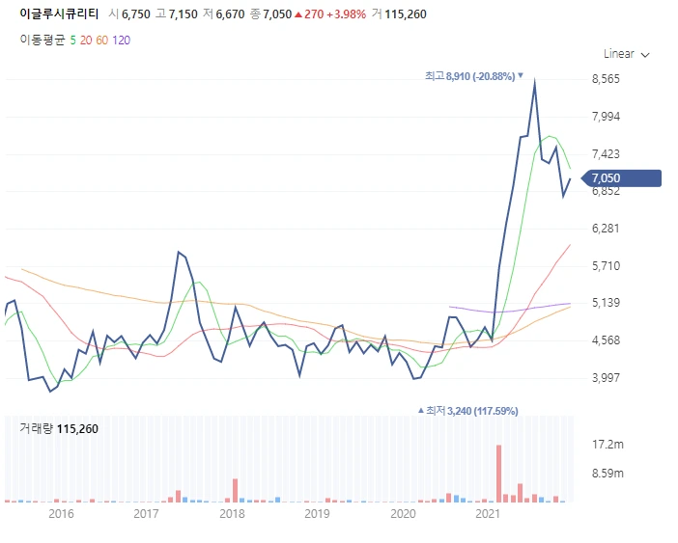This screenshot has width=678, height=543.
Task: Click the 이글루시큐리티 stock name
Action: click(x=59, y=14)
